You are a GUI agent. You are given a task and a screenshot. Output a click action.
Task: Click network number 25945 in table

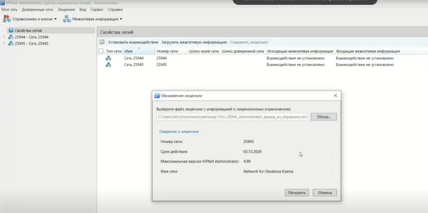point(162,65)
